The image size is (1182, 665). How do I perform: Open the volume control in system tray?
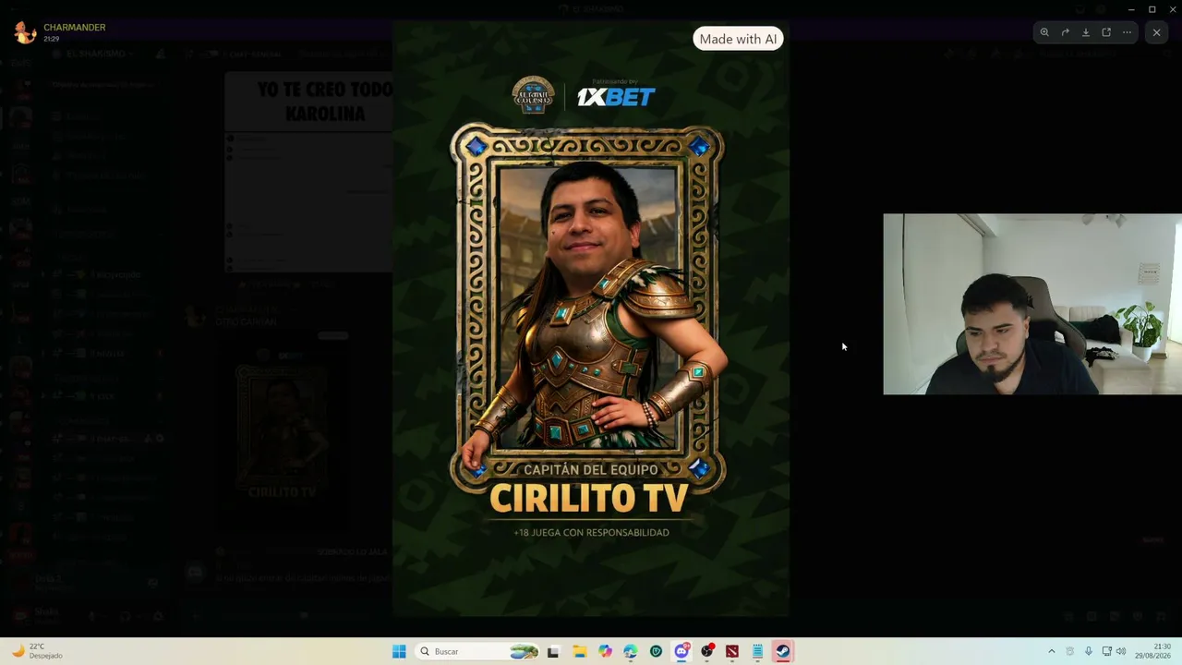pos(1121,651)
